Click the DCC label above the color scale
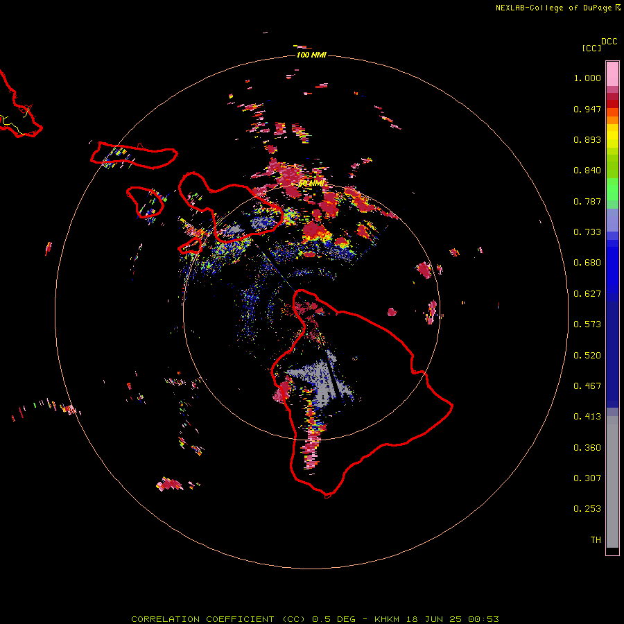This screenshot has height=624, width=624. coord(609,42)
